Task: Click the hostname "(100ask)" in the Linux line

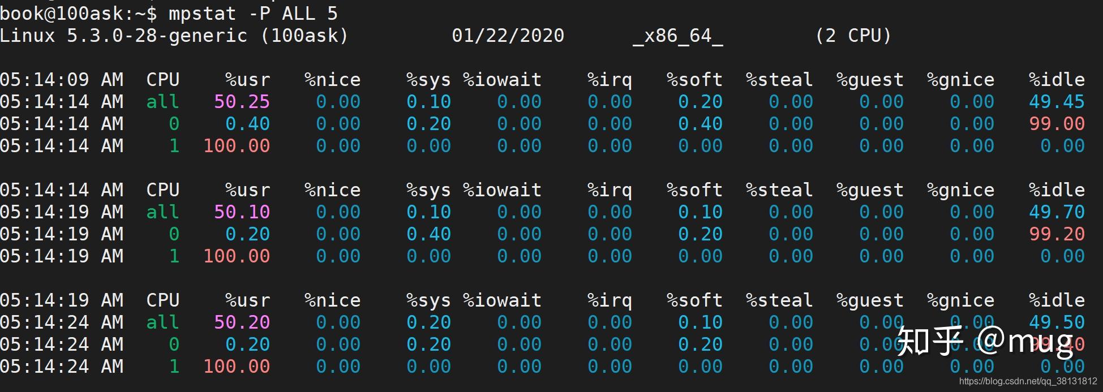Action: [304, 36]
